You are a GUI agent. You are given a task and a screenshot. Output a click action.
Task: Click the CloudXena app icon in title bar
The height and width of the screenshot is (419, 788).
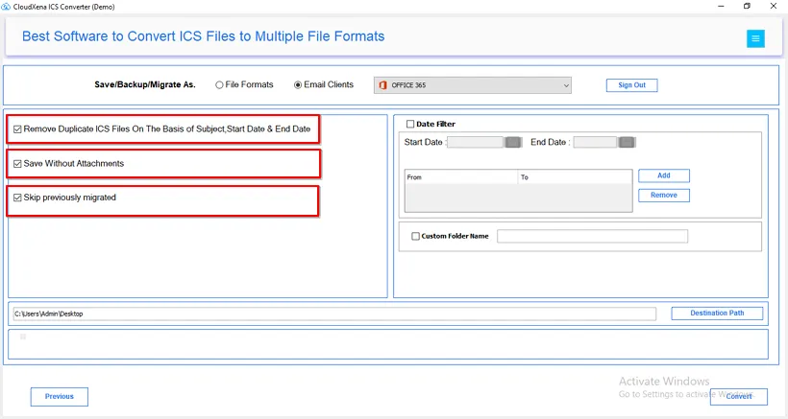click(x=6, y=7)
